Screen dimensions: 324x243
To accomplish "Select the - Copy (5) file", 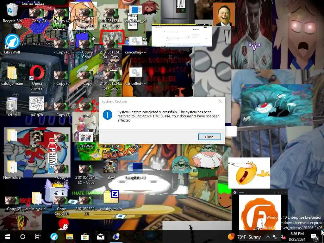I will point(62,47).
